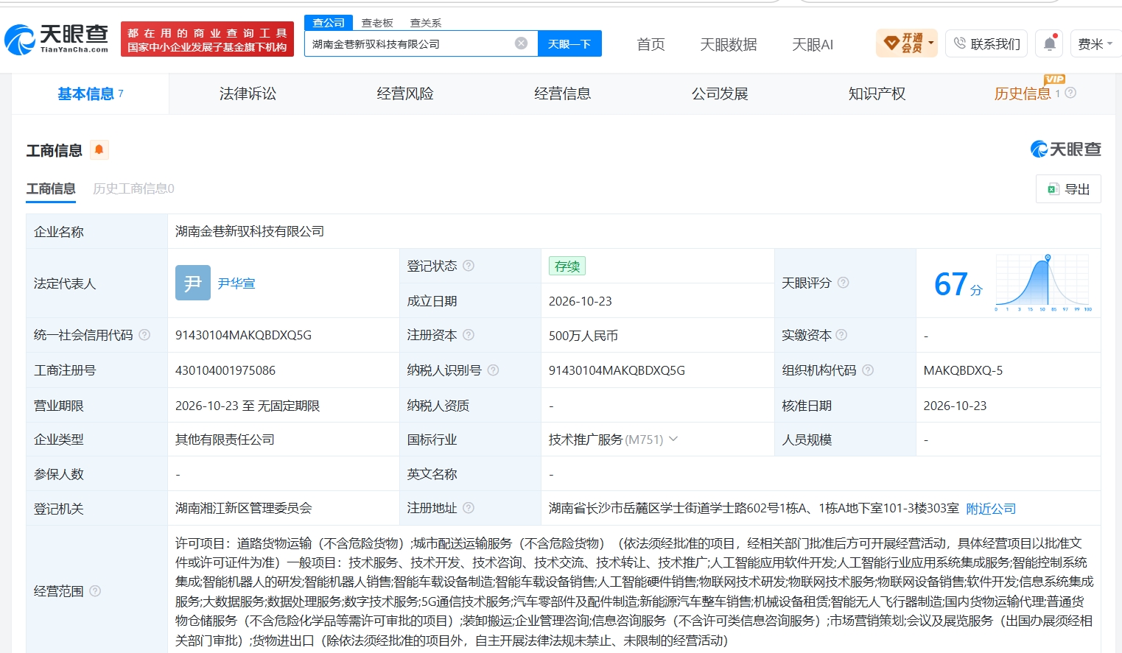Click the 天眼一下 search button

[x=569, y=43]
